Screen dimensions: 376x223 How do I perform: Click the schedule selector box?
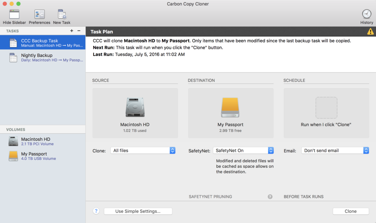(x=326, y=113)
